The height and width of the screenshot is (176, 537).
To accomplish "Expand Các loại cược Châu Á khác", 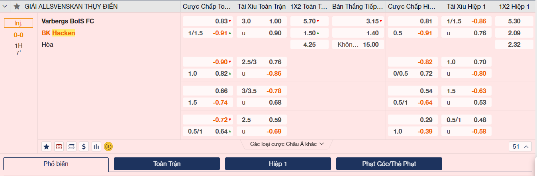I will pos(287,144).
